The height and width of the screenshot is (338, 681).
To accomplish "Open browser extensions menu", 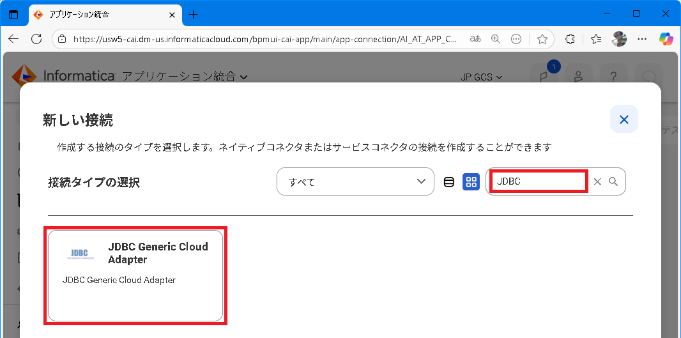I will (x=570, y=39).
